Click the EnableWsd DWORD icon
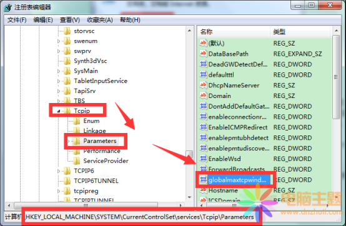 (203, 159)
